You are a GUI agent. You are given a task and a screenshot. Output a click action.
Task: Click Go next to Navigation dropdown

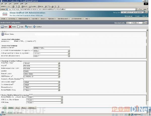(x=146, y=12)
